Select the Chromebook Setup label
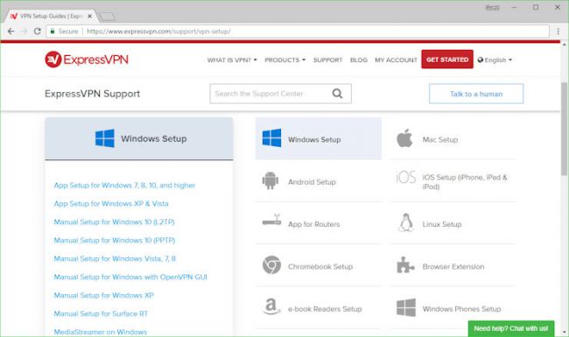The height and width of the screenshot is (337, 569). pos(320,267)
